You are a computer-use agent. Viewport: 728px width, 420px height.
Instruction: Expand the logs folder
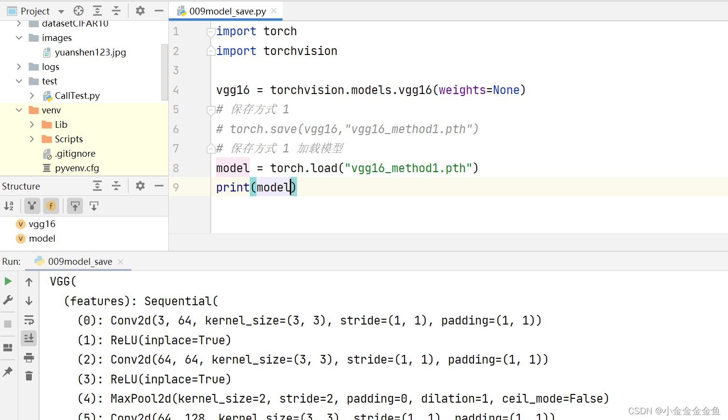click(19, 67)
